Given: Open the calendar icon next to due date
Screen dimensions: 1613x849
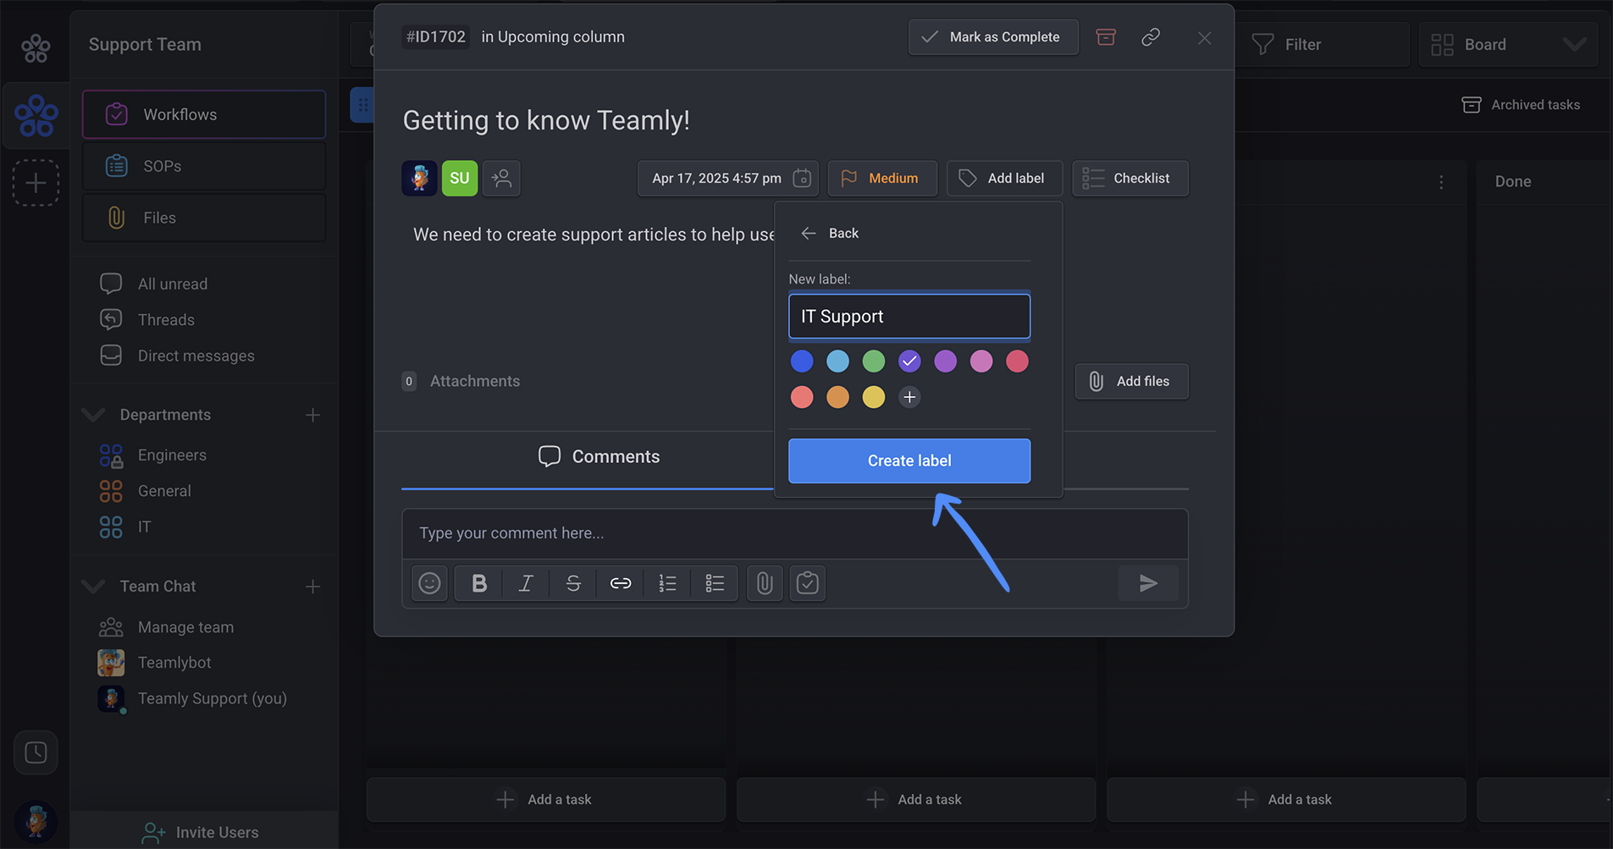Looking at the screenshot, I should tap(802, 179).
